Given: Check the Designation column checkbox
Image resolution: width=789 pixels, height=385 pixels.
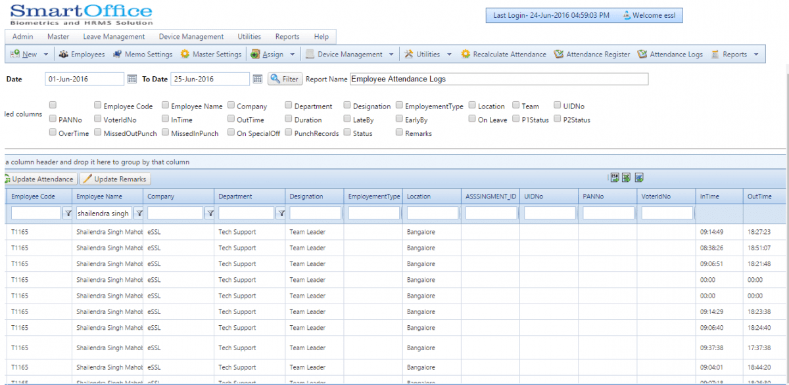Looking at the screenshot, I should (347, 105).
